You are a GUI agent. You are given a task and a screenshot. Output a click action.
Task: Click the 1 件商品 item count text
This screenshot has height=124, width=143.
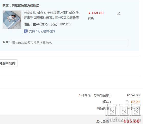coord(85,95)
